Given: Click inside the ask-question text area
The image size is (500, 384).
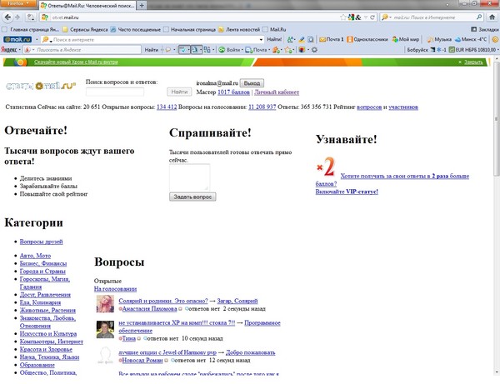Looking at the screenshot, I should pyautogui.click(x=189, y=177).
